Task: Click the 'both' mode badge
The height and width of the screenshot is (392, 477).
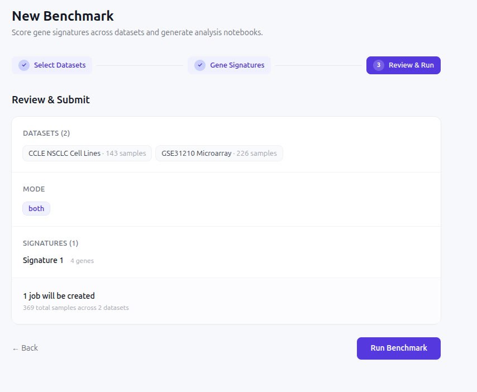Action: click(36, 209)
